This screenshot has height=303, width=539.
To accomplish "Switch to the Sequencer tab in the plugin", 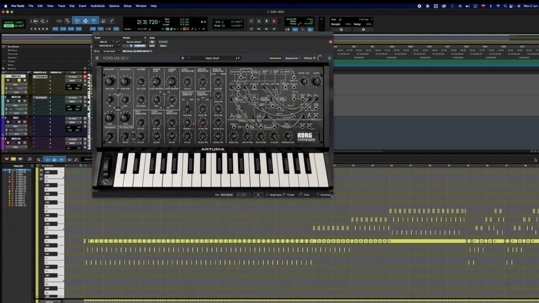I will (291, 58).
